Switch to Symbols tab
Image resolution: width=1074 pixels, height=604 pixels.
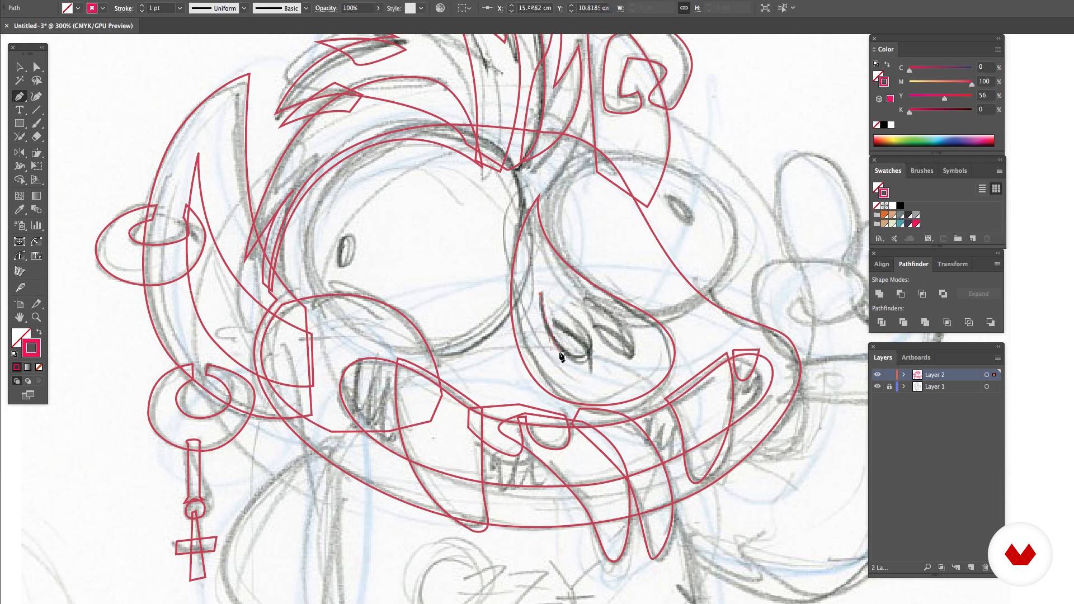(954, 171)
